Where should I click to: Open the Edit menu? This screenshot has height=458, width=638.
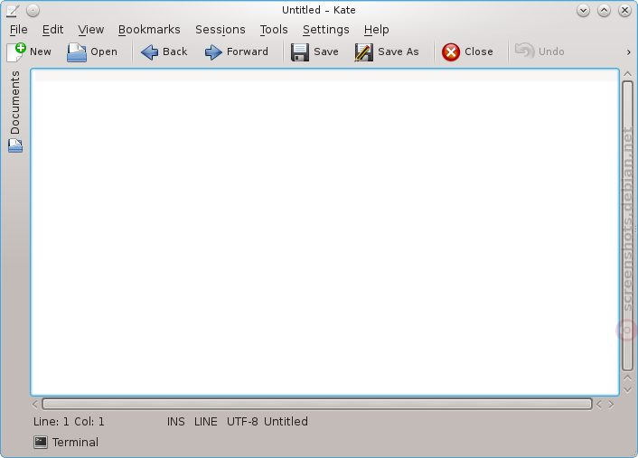coord(53,30)
